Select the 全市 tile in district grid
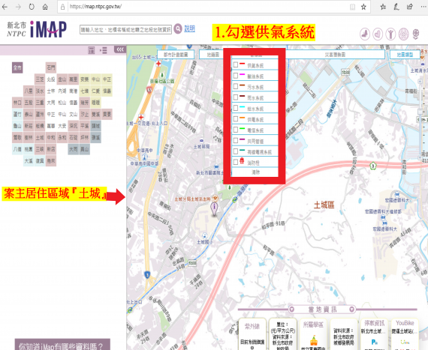 click(17, 67)
